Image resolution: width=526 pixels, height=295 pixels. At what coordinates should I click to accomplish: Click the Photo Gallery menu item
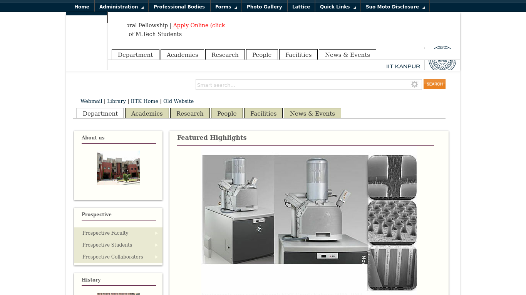(264, 7)
